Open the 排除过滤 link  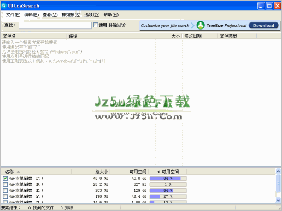(x=117, y=25)
